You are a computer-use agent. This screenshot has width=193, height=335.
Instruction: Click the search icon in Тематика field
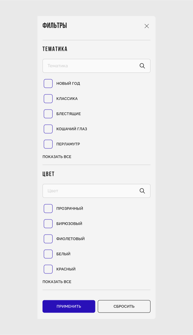point(142,66)
